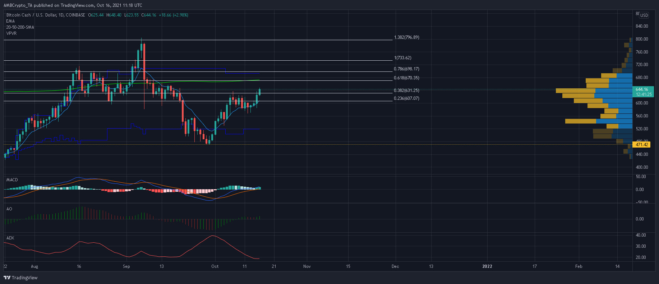Click the H648.40 high value in header
The image size is (659, 284).
(x=114, y=15)
